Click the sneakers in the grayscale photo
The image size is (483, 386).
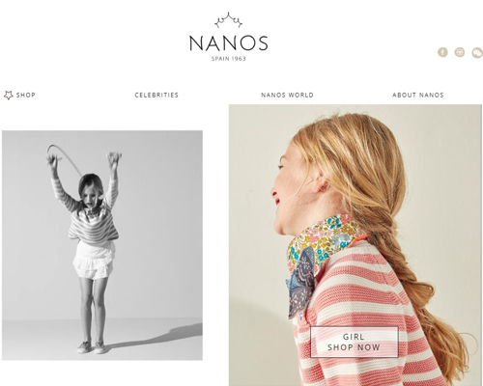pyautogui.click(x=91, y=347)
